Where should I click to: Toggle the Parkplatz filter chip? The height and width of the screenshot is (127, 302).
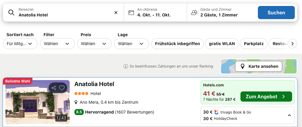tap(254, 44)
